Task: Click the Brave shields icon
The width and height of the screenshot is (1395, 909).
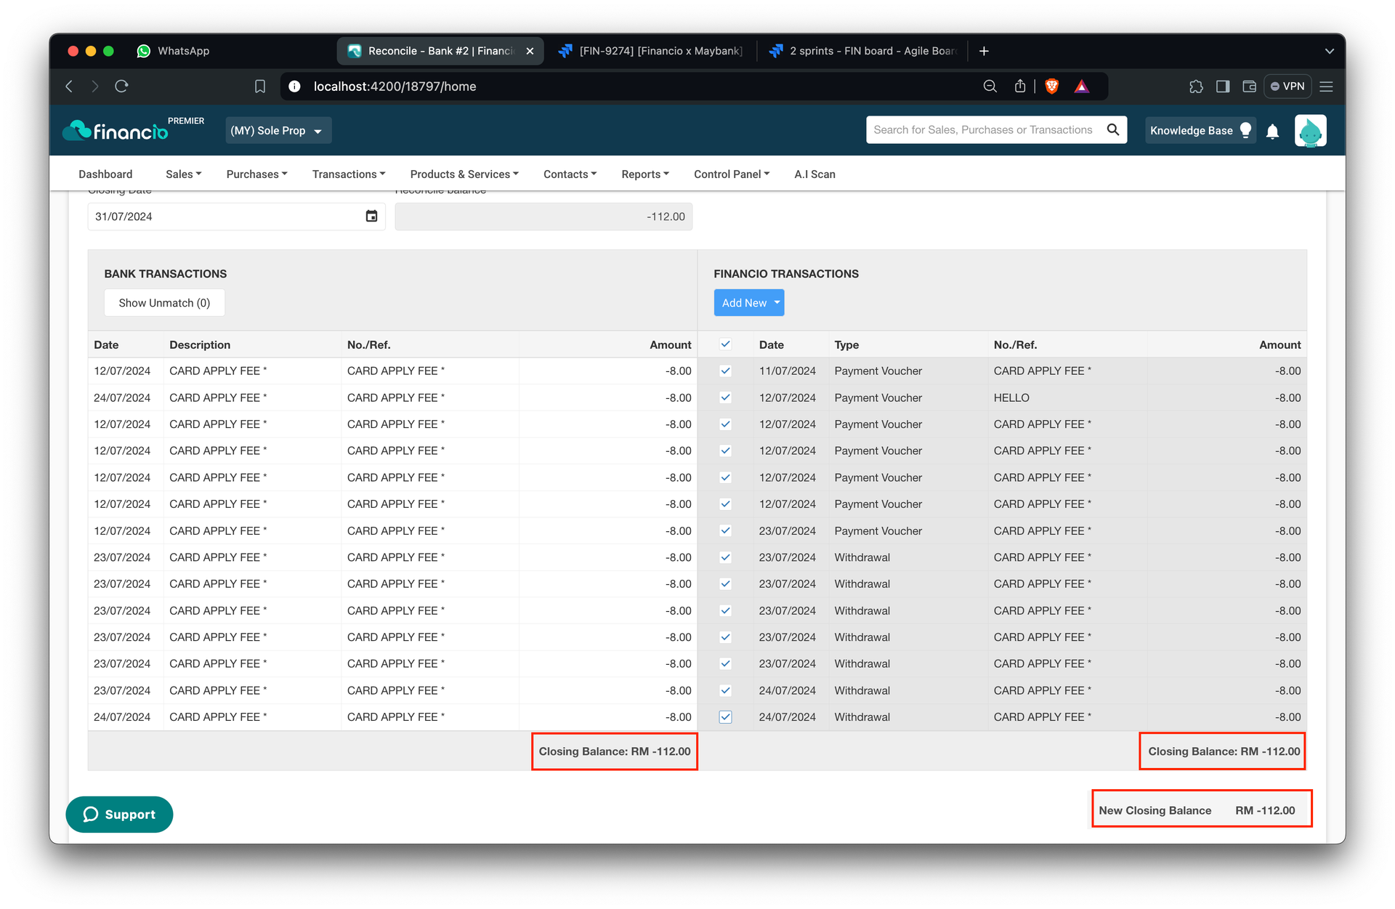Action: pos(1051,86)
